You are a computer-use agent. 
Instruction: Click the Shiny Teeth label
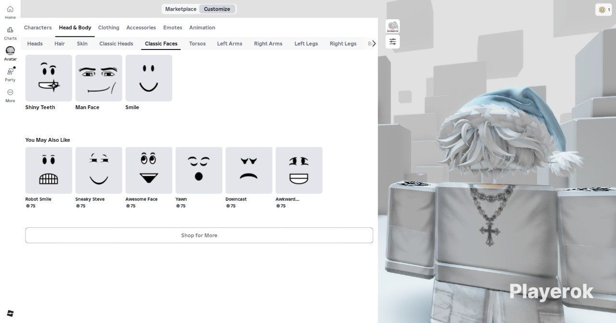[40, 108]
